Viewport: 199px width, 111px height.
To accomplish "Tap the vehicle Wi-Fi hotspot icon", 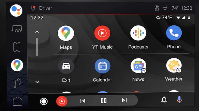I will (157, 8).
